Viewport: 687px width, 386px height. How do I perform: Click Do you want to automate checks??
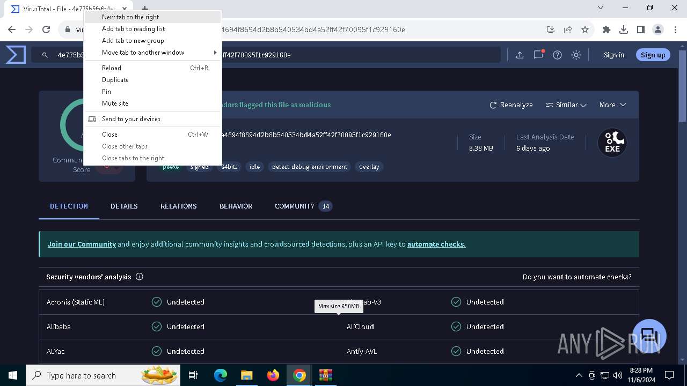577,277
